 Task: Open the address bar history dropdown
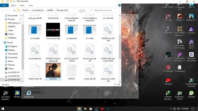tap(79, 10)
